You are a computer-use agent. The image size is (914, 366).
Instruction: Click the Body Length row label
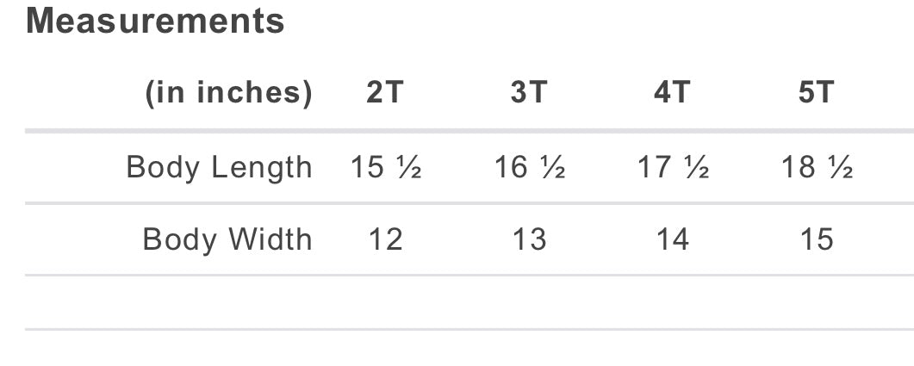point(219,169)
